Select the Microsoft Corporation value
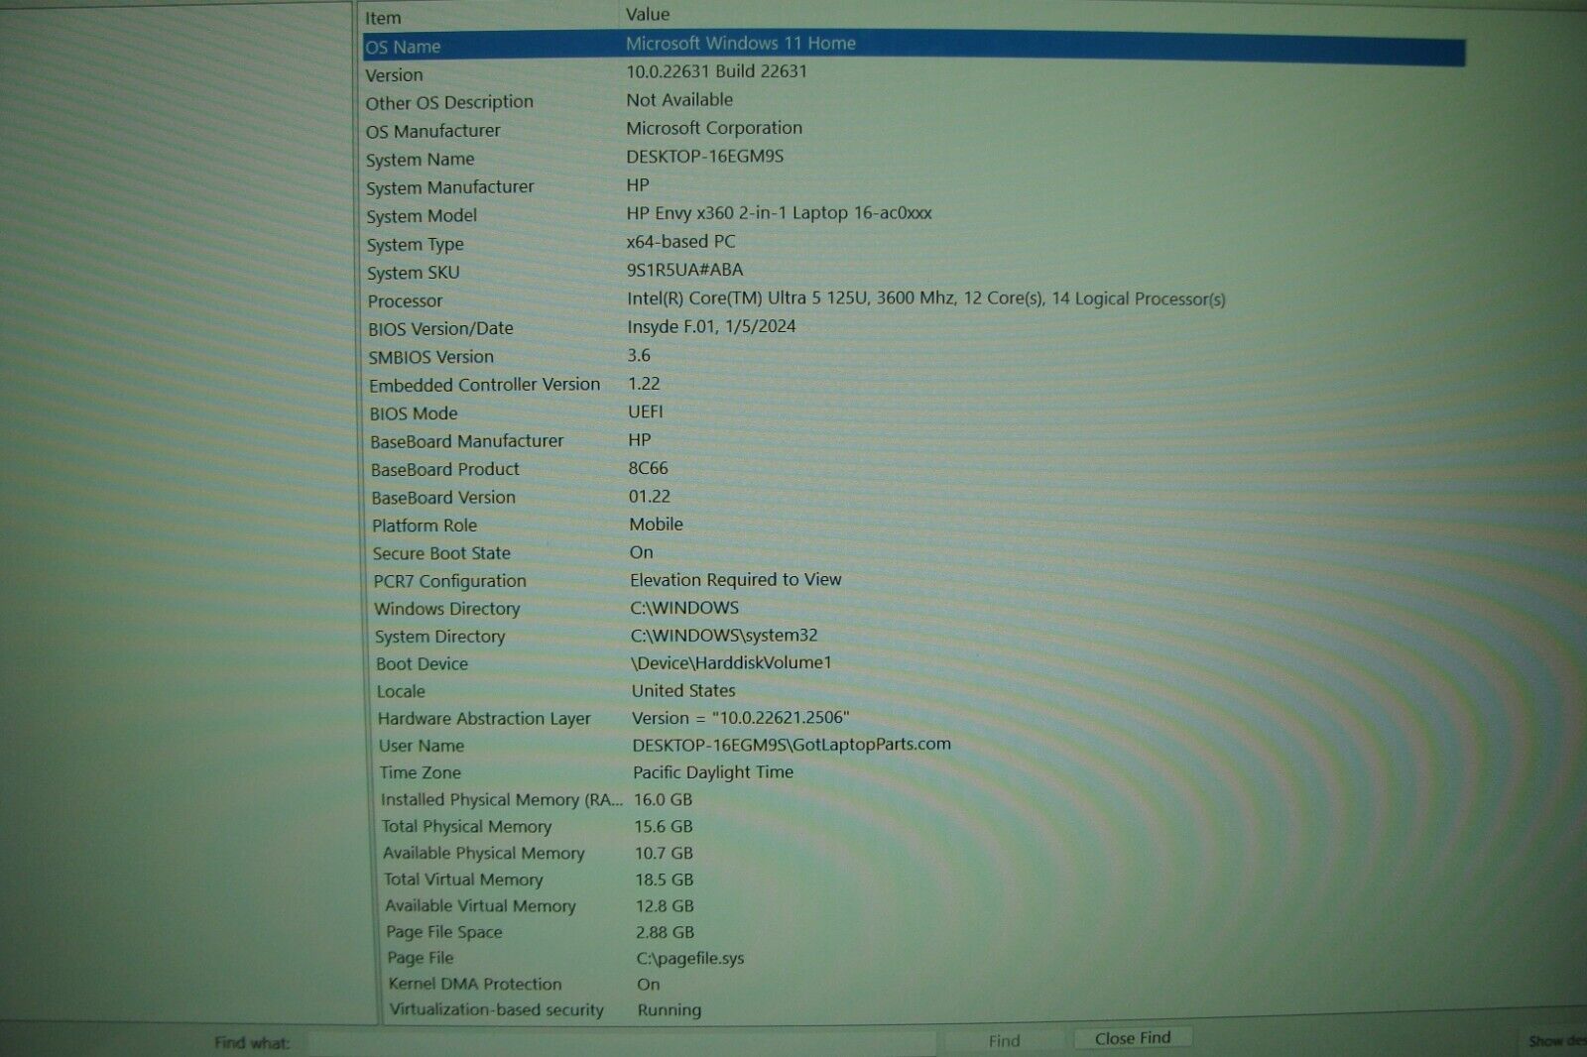 click(x=714, y=128)
